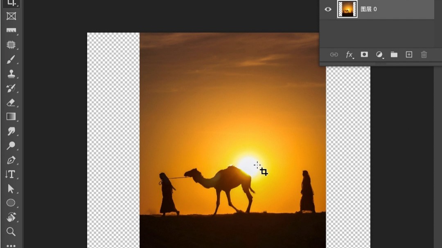
Task: Select the Gradient tool
Action: click(x=11, y=116)
